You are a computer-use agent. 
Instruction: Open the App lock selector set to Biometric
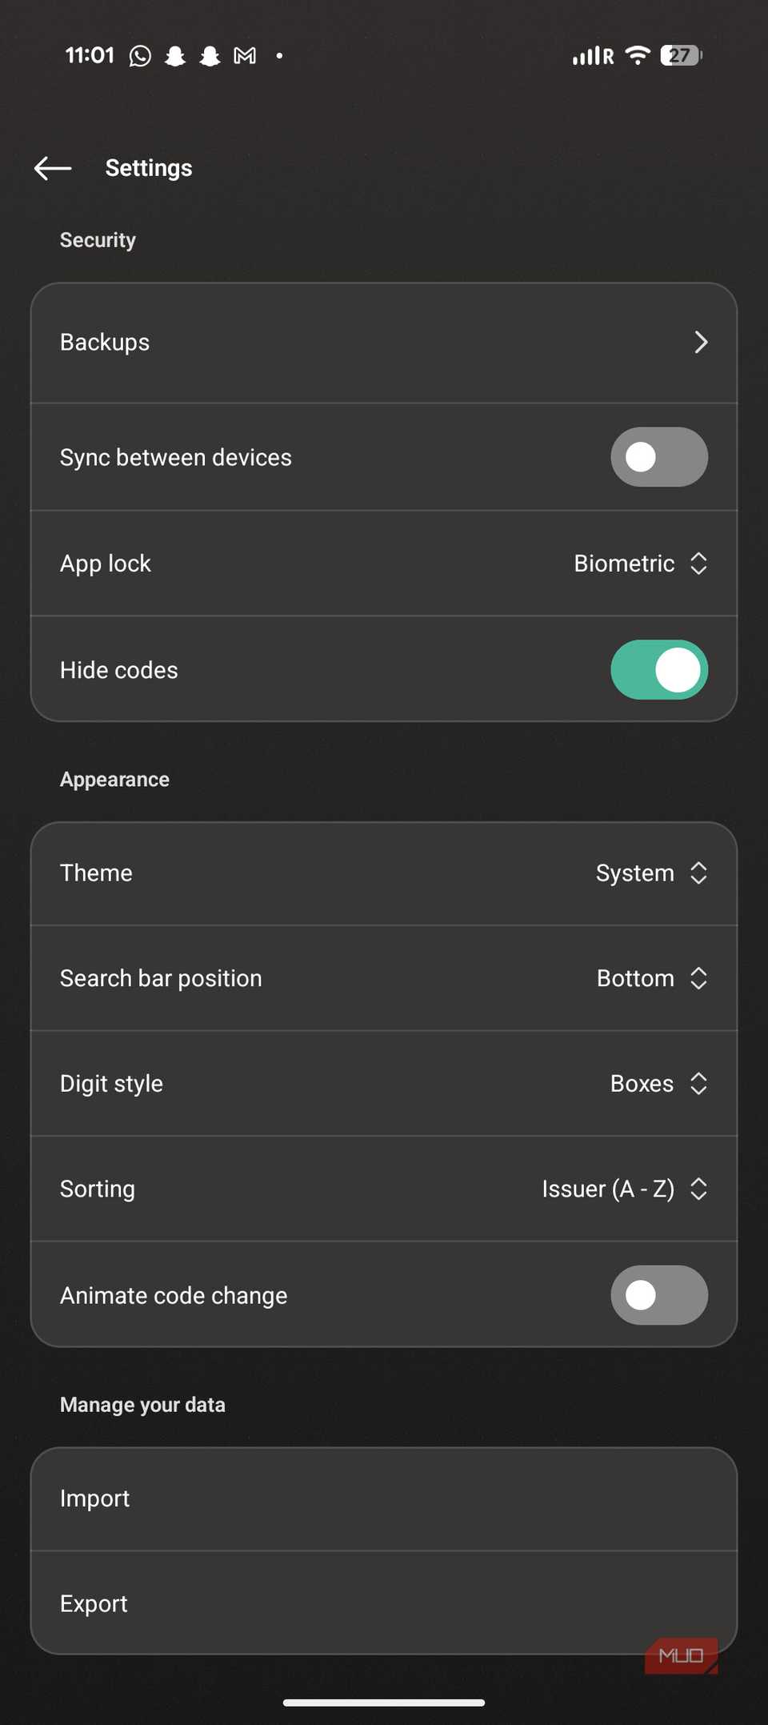coord(640,563)
